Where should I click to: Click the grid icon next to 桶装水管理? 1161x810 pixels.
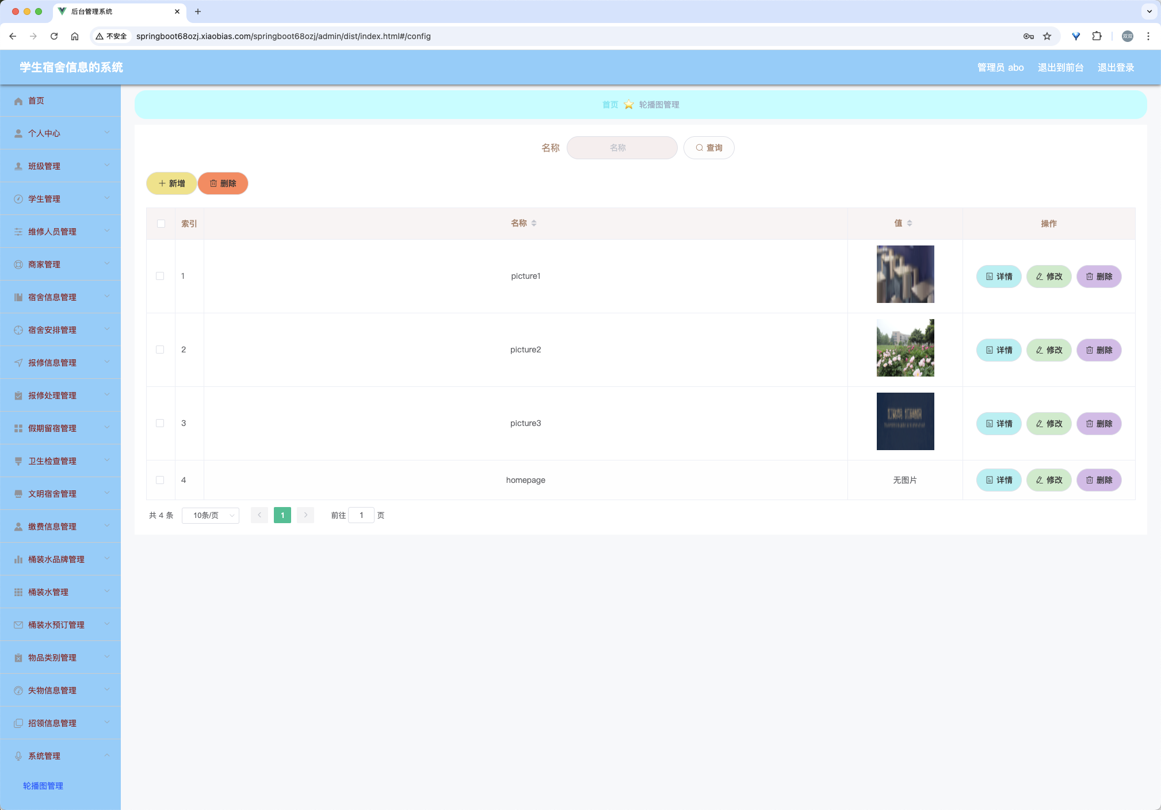click(x=18, y=592)
